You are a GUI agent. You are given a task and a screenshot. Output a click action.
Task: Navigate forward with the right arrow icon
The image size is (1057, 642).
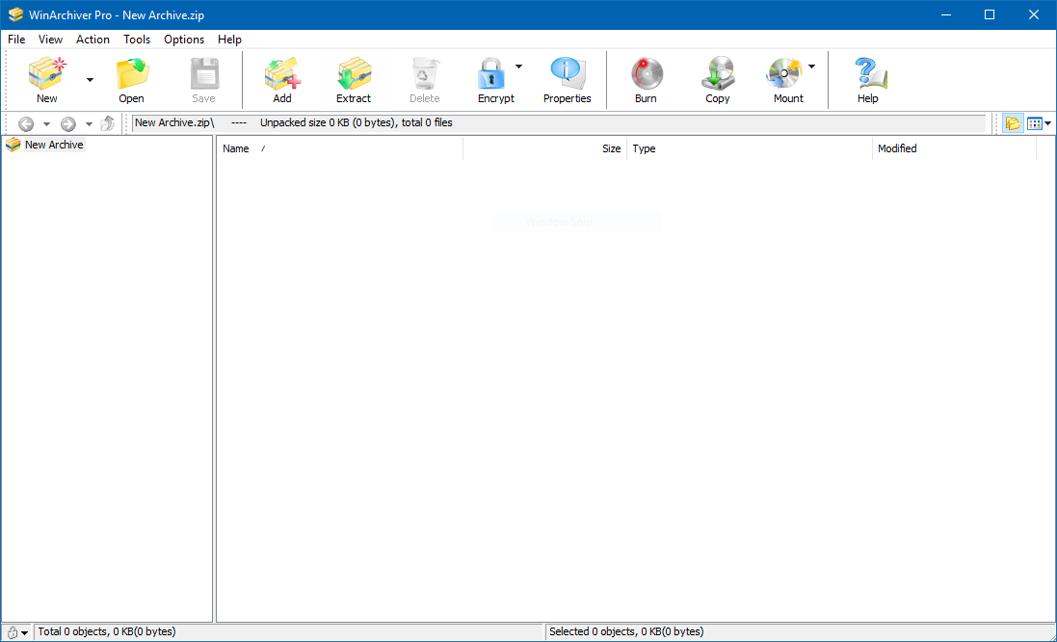68,124
